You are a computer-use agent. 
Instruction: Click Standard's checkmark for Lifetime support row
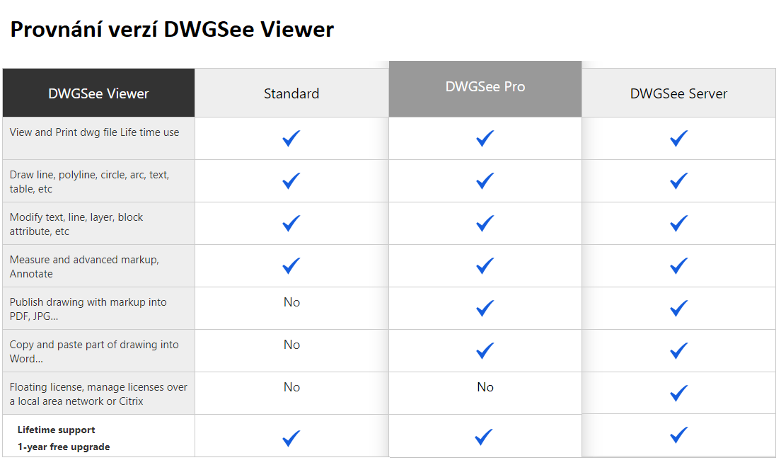coord(291,437)
